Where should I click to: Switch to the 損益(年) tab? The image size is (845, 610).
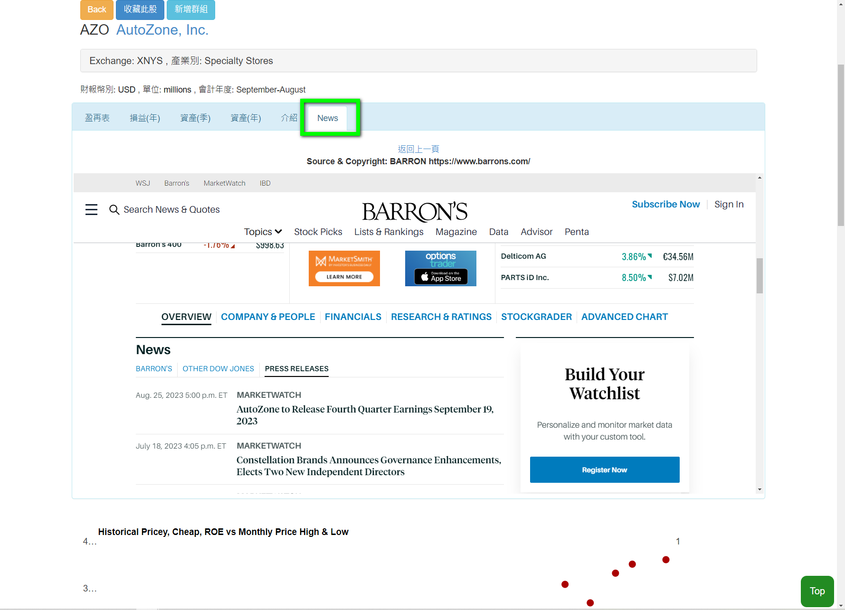click(145, 118)
